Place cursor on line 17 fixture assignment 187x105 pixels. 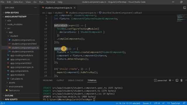tap(91, 52)
